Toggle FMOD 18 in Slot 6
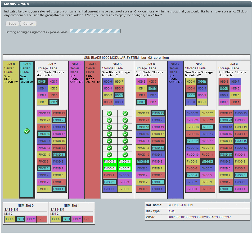This screenshot has width=252, height=234. tap(143, 127)
